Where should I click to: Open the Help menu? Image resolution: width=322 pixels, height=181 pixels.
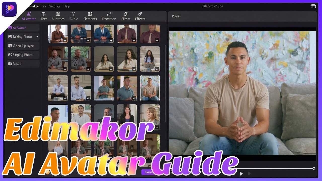point(67,6)
